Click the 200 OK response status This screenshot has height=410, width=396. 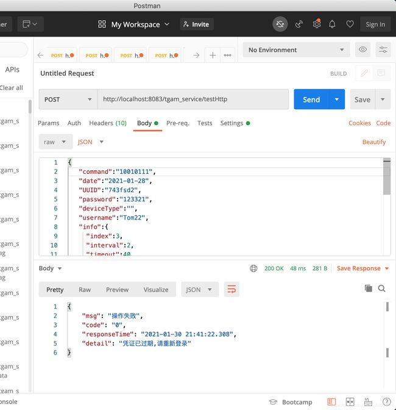[x=274, y=268]
